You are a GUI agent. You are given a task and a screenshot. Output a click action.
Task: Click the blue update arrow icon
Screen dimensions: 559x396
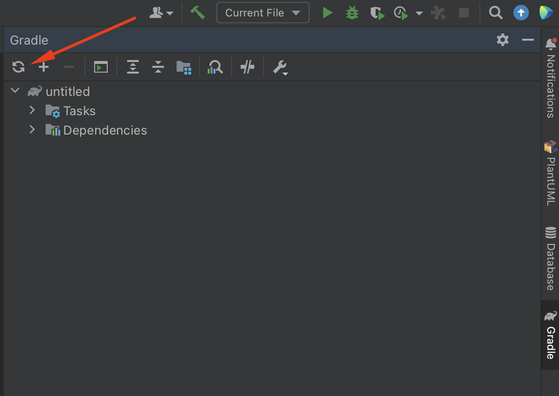point(521,13)
